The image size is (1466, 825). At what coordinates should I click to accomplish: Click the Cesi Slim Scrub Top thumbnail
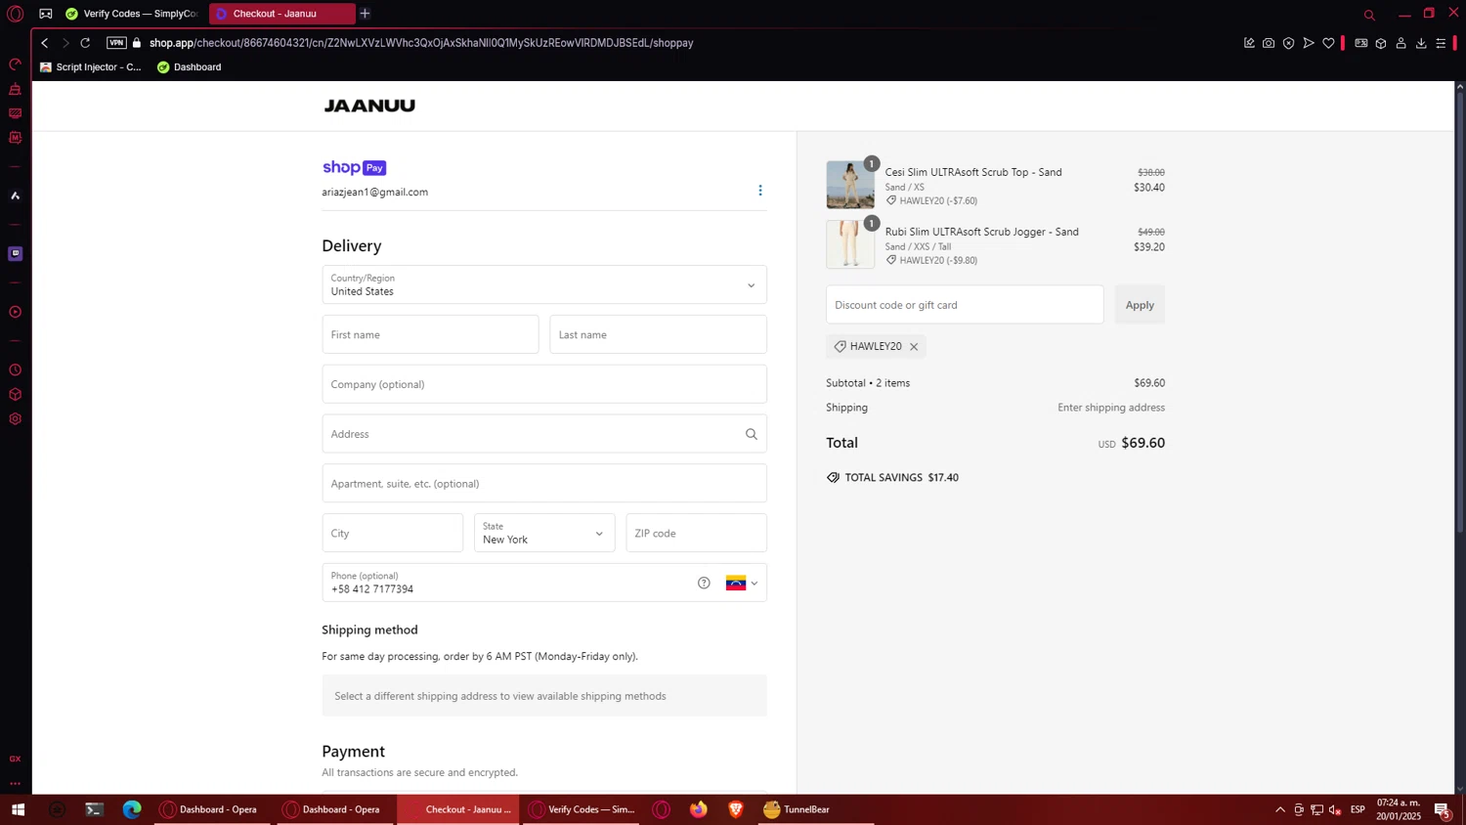850,185
